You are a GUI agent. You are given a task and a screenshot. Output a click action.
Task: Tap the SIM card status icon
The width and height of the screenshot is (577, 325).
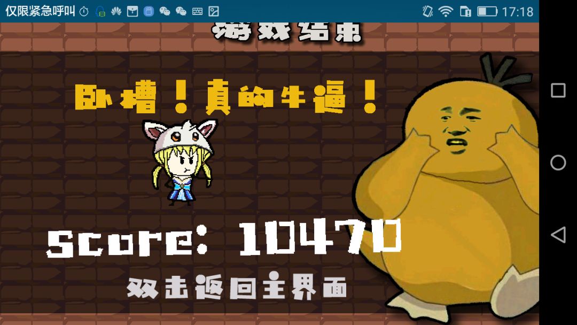[465, 11]
